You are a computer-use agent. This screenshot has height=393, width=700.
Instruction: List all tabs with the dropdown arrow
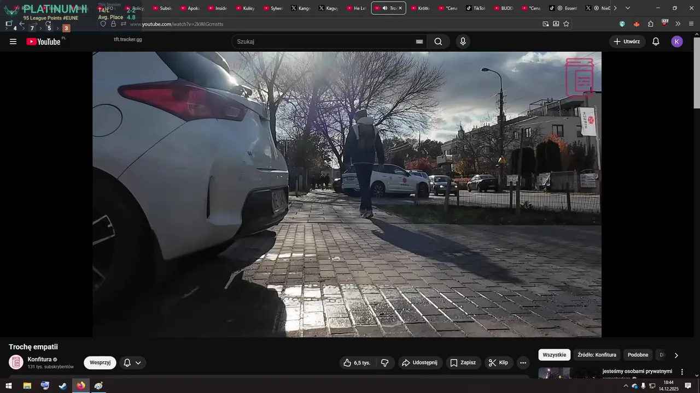click(628, 8)
